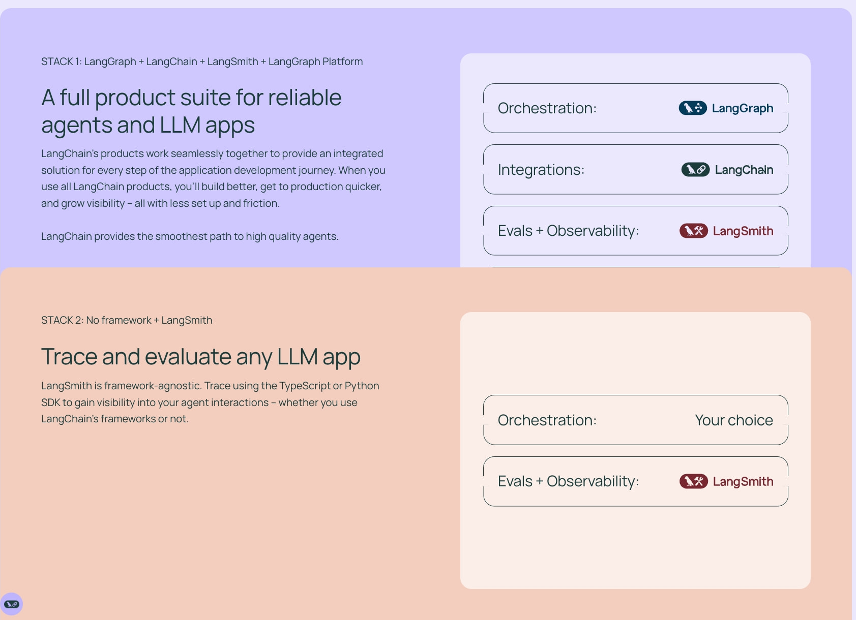Click the 'Orchestration:' label in Stack 2

[547, 420]
